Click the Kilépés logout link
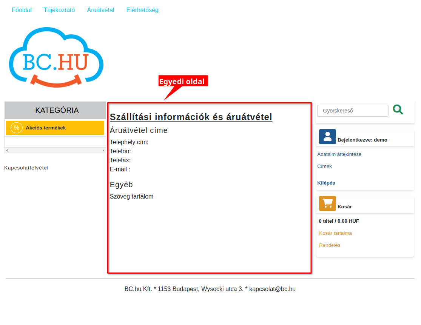421x325 pixels. click(x=326, y=183)
